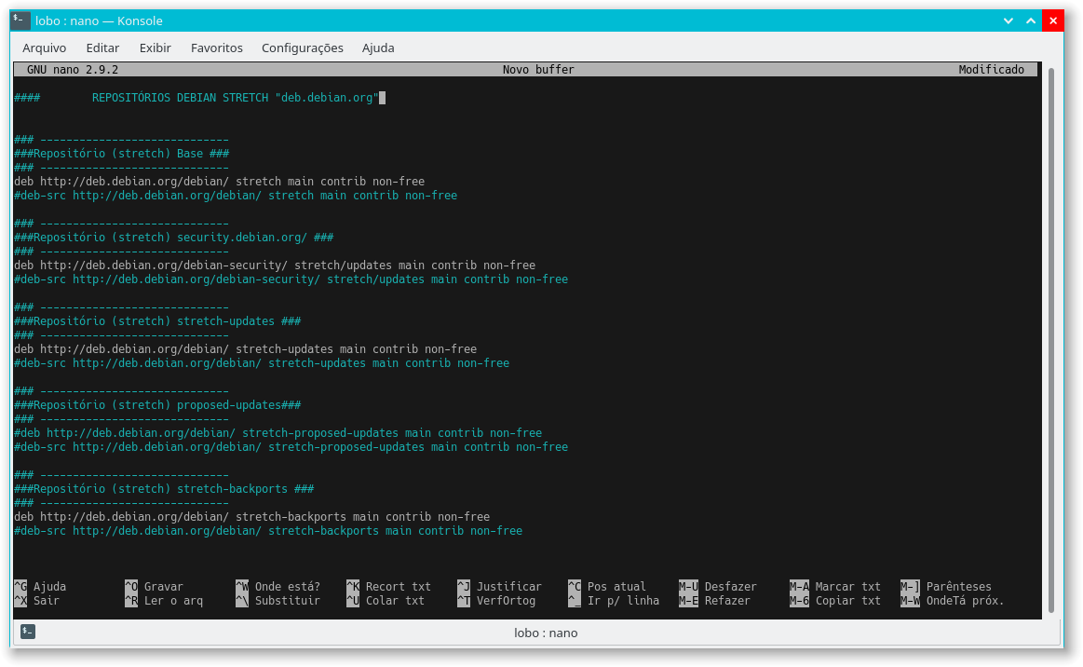
Task: Click the '^X Sair' shortcut hint
Action: click(36, 601)
